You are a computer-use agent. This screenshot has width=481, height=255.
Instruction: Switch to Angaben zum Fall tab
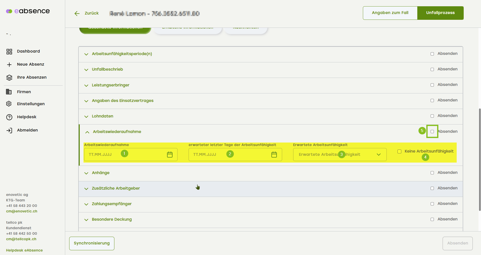390,13
